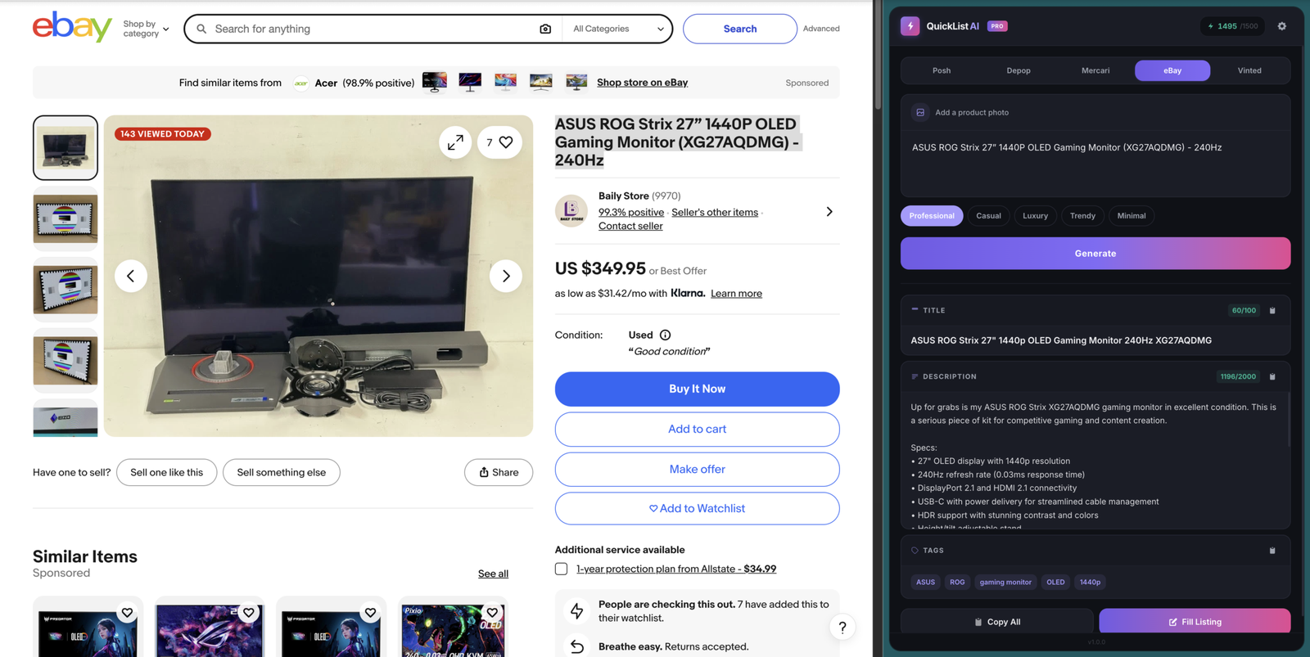Open QuickList AI settings gear
The width and height of the screenshot is (1310, 657).
point(1282,26)
